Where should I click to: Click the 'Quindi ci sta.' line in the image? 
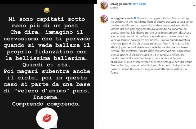[x=47, y=65]
